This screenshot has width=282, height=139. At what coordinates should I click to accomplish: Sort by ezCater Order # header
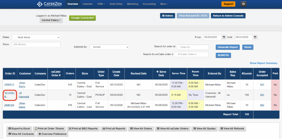[x=56, y=73]
